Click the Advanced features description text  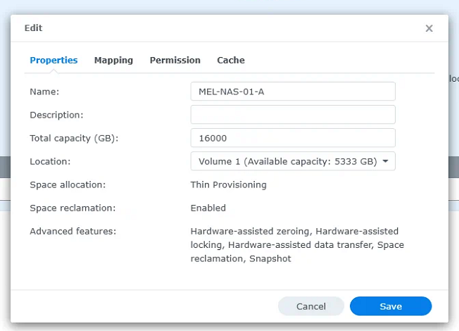296,244
